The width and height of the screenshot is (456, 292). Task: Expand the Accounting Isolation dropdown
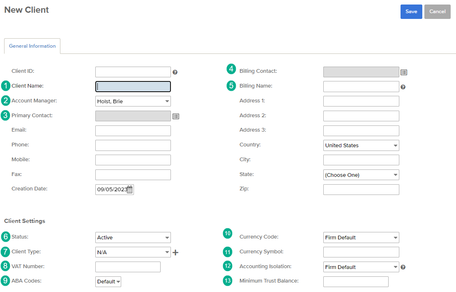coord(361,267)
